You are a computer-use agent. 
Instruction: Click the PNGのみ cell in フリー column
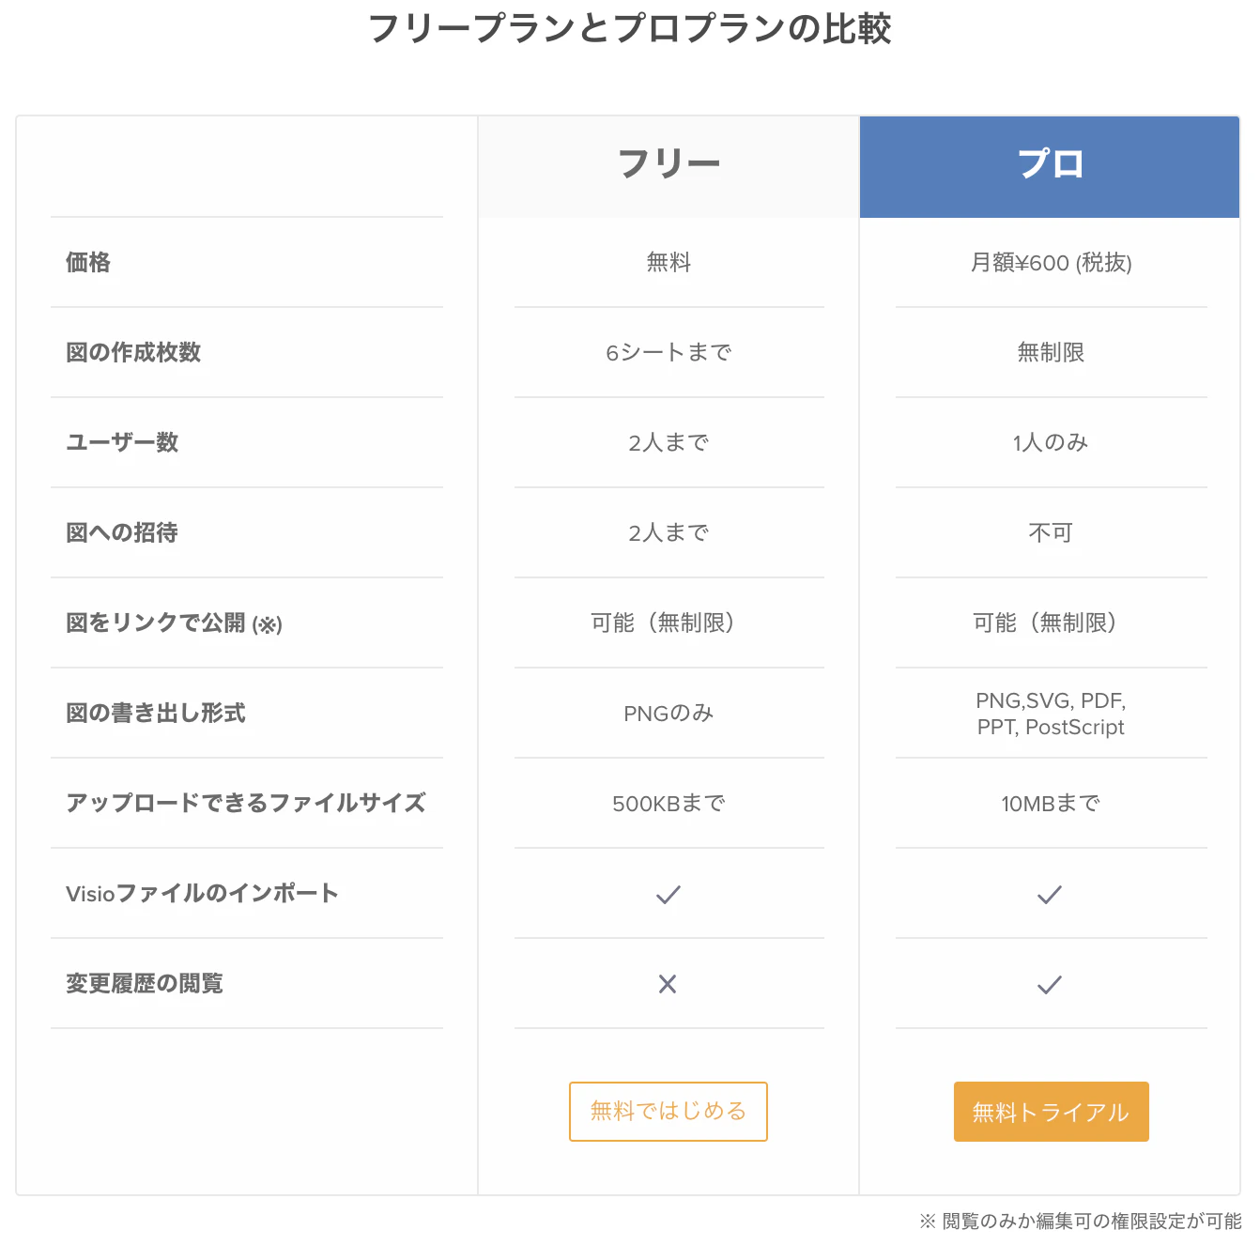click(668, 714)
